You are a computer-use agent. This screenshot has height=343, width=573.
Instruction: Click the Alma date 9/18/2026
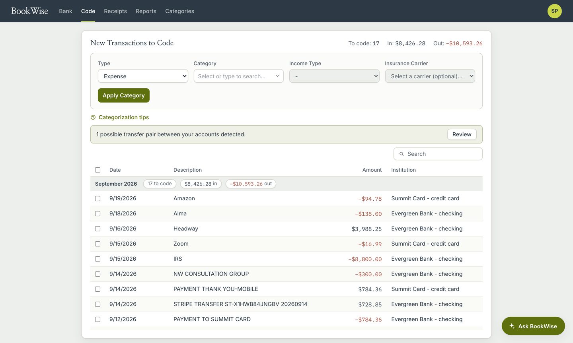(123, 213)
